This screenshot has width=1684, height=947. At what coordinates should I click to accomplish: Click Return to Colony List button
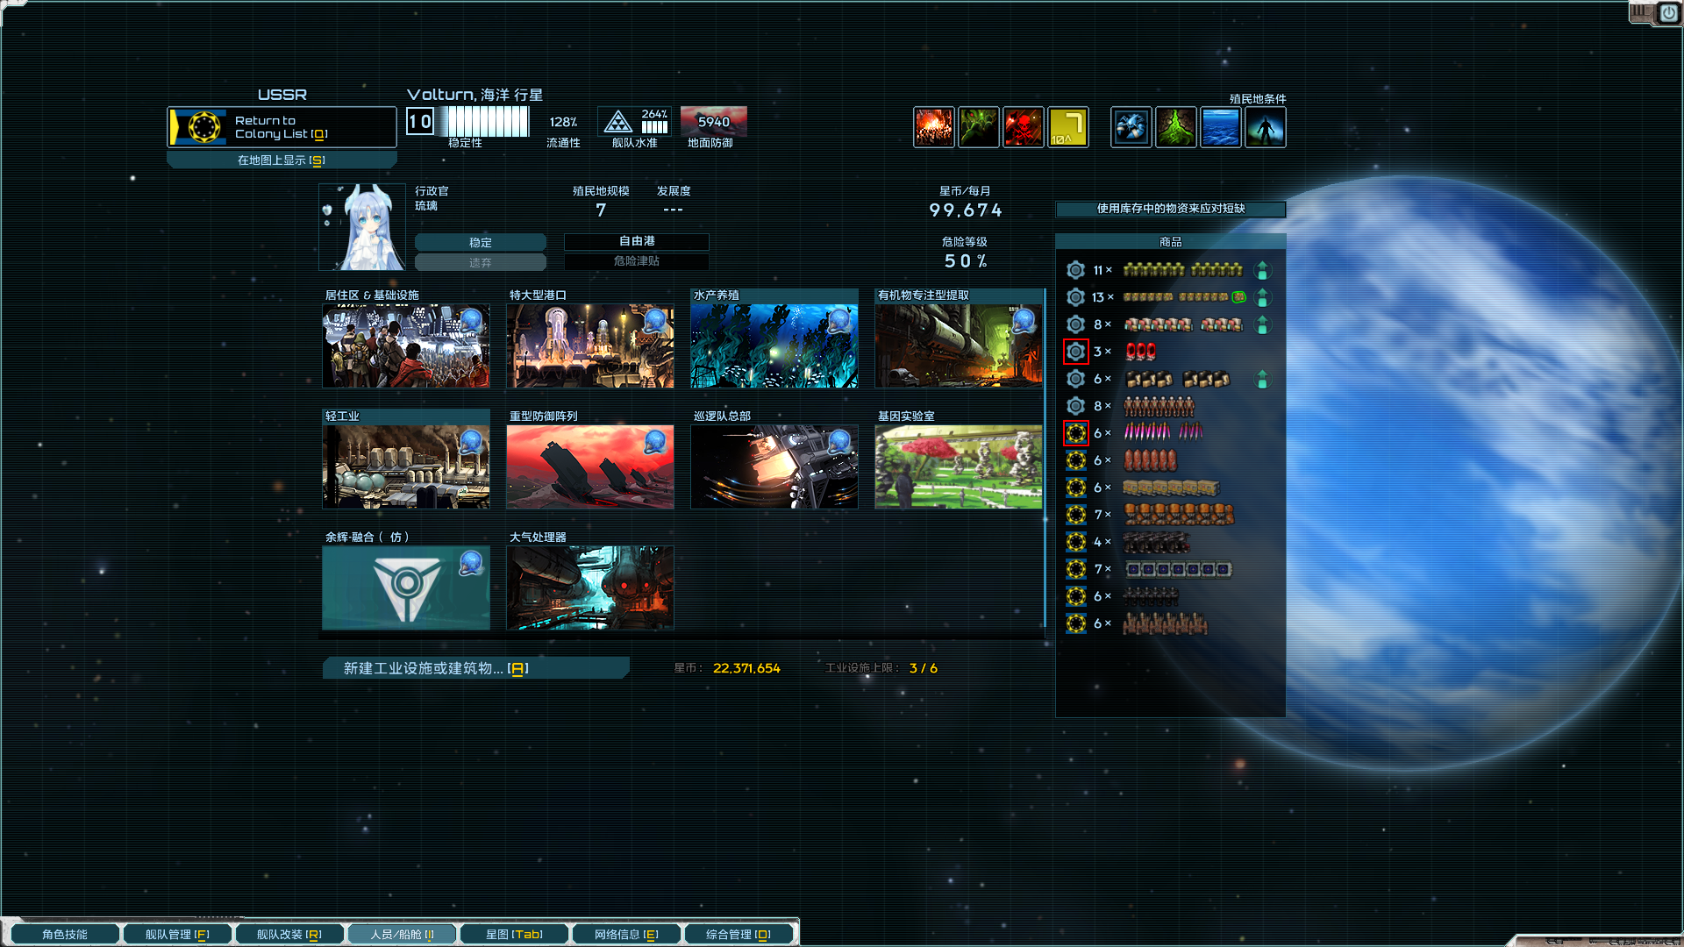pos(281,127)
